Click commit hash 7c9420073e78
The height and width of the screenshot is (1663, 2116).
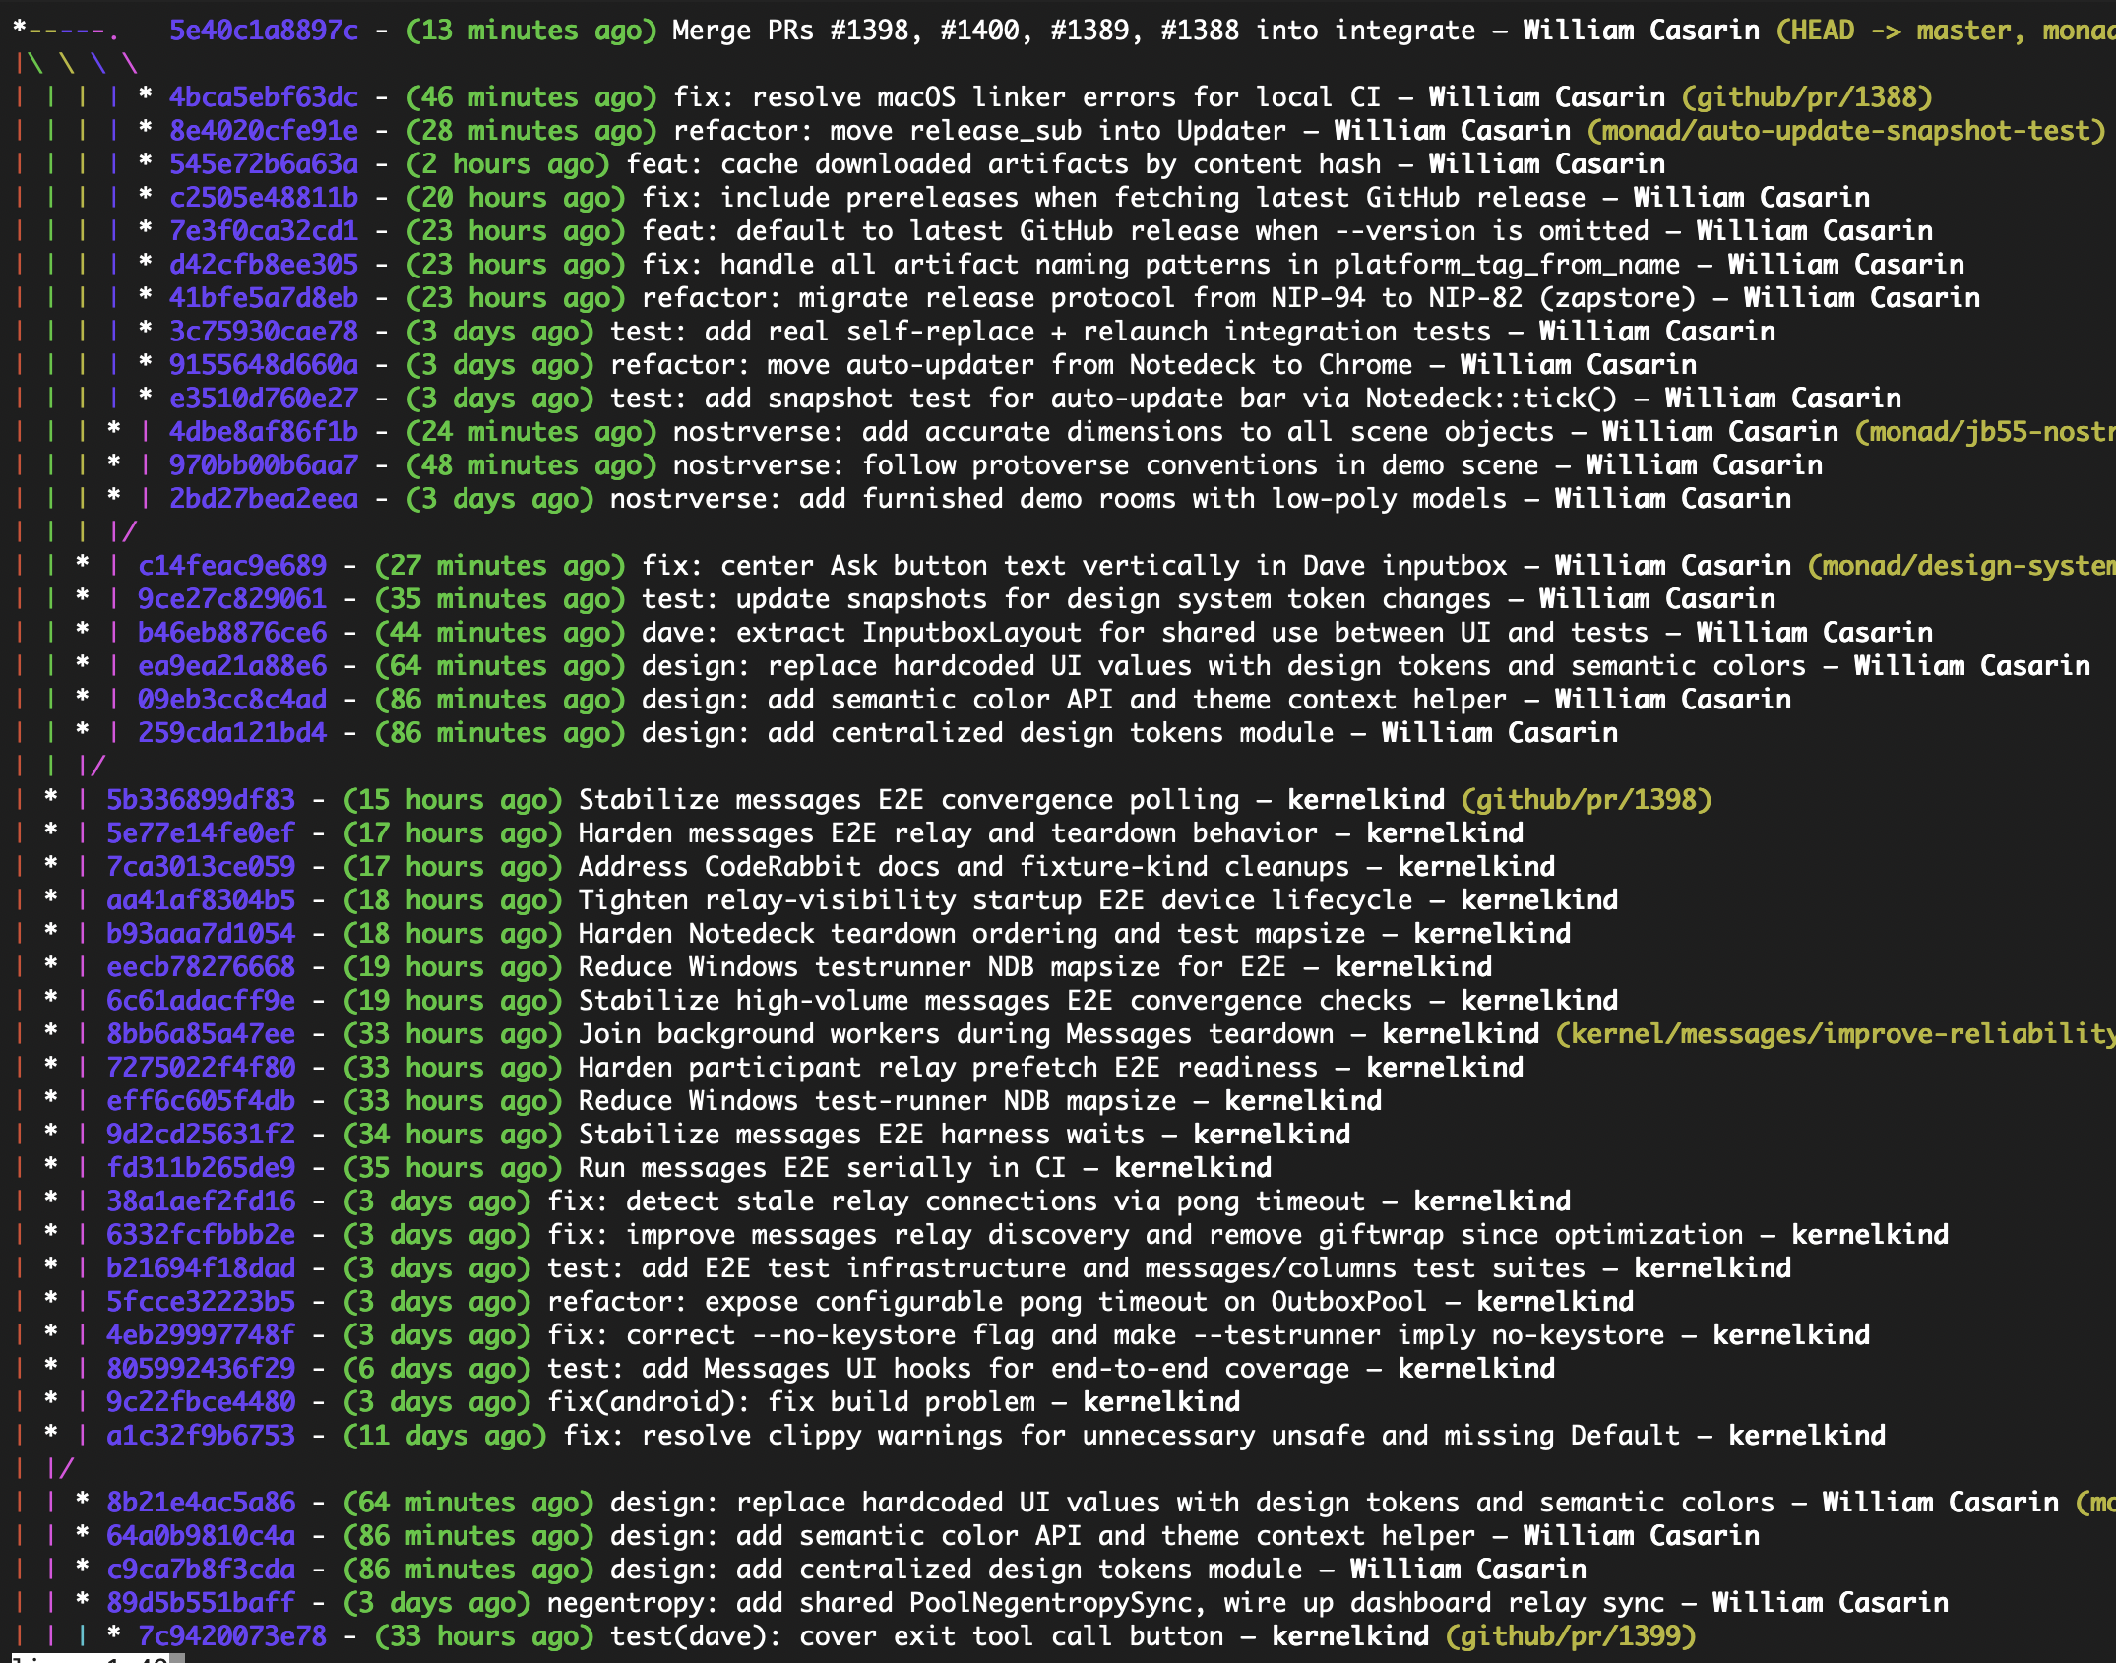[x=231, y=1636]
